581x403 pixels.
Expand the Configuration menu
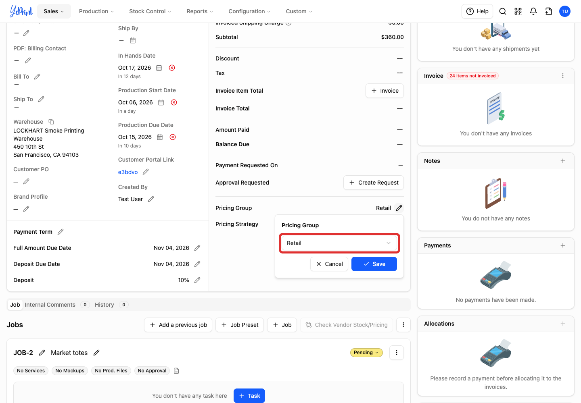coord(249,11)
